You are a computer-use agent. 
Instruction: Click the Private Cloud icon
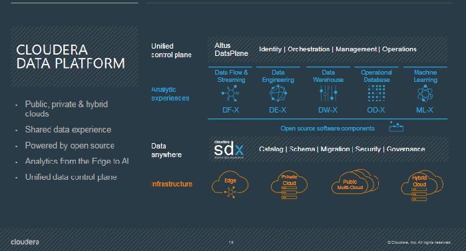pyautogui.click(x=289, y=184)
